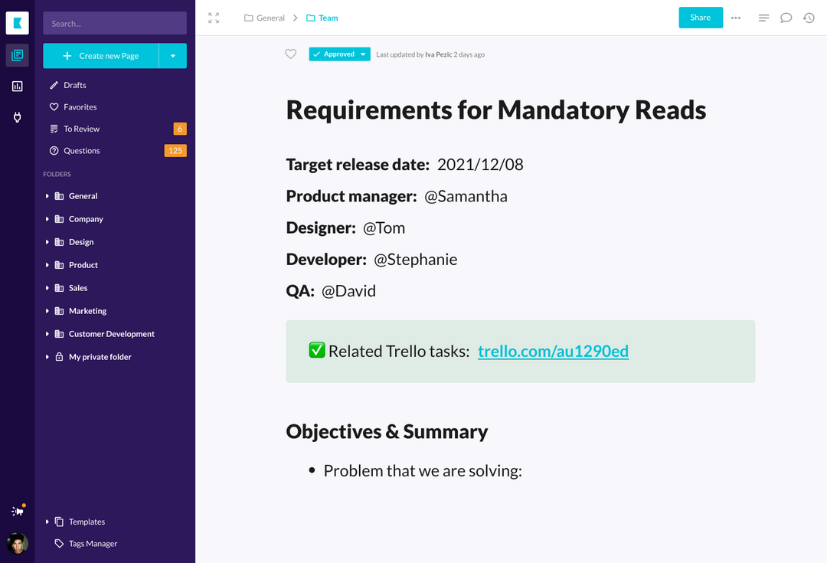Open the Insights analytics view
This screenshot has width=827, height=563.
17,86
